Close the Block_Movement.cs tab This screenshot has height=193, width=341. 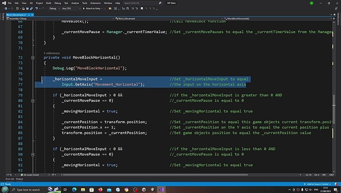point(32,15)
